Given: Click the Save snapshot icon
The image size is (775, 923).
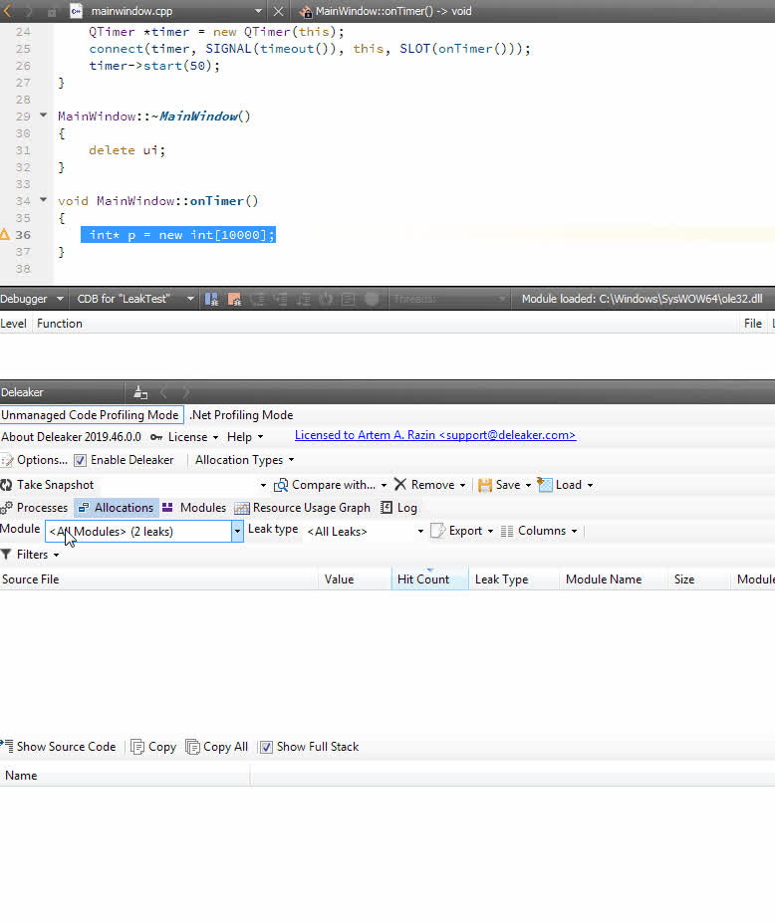Looking at the screenshot, I should pos(485,485).
